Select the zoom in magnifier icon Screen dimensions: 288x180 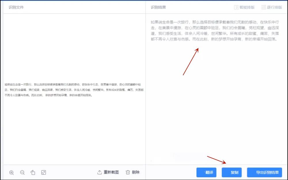click(12, 172)
